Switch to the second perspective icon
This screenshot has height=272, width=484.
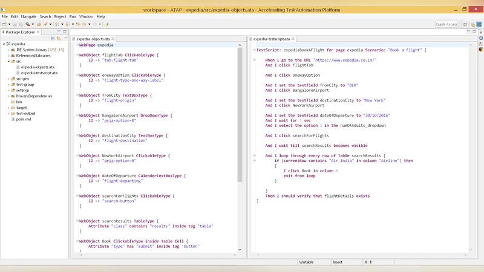(473, 24)
